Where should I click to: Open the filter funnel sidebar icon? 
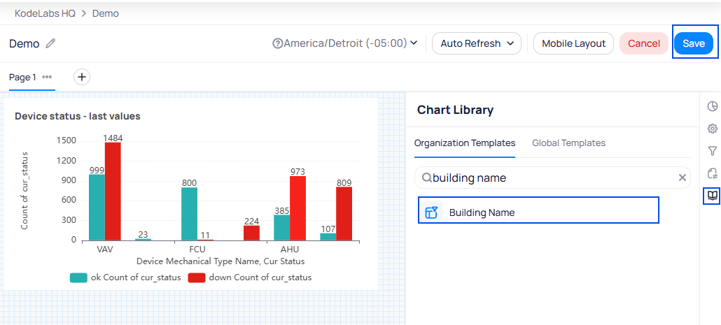[x=713, y=150]
